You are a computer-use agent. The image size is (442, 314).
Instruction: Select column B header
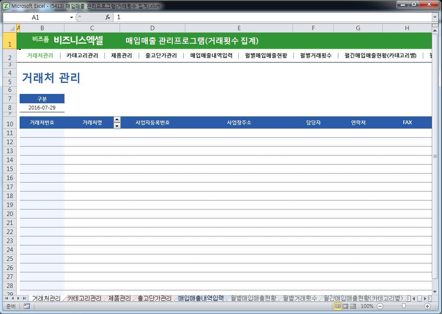(42, 28)
